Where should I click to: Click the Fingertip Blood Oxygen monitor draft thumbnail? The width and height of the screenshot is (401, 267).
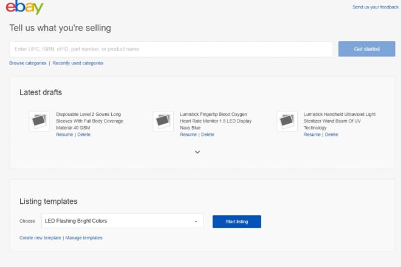(x=163, y=121)
